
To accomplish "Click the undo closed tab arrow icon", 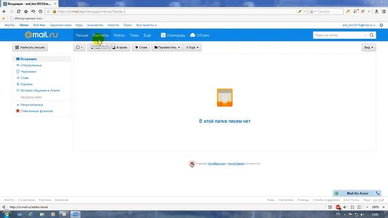I will click(x=33, y=12).
